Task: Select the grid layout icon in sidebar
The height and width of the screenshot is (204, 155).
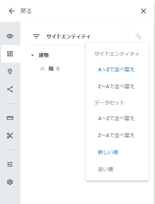Action: pos(10,54)
